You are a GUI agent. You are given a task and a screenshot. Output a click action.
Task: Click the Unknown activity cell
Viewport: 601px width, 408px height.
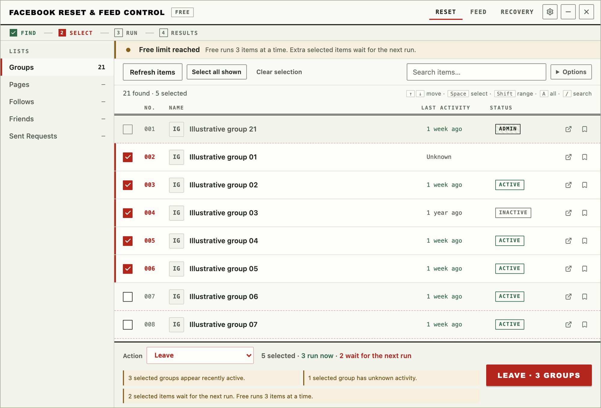[x=439, y=157]
